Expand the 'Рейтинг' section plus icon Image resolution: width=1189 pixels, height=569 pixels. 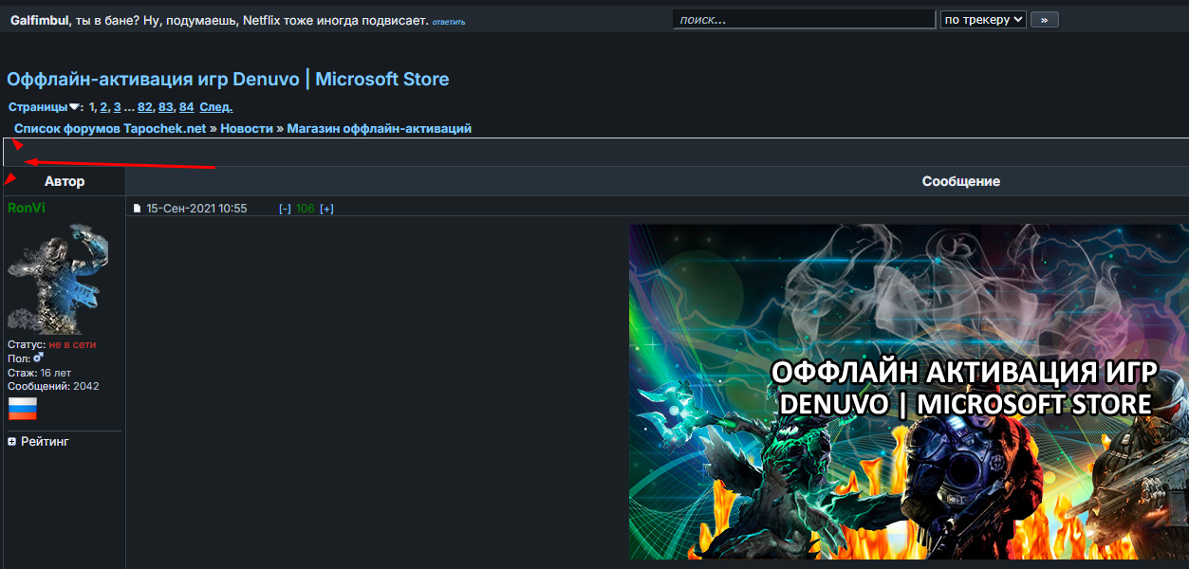12,441
